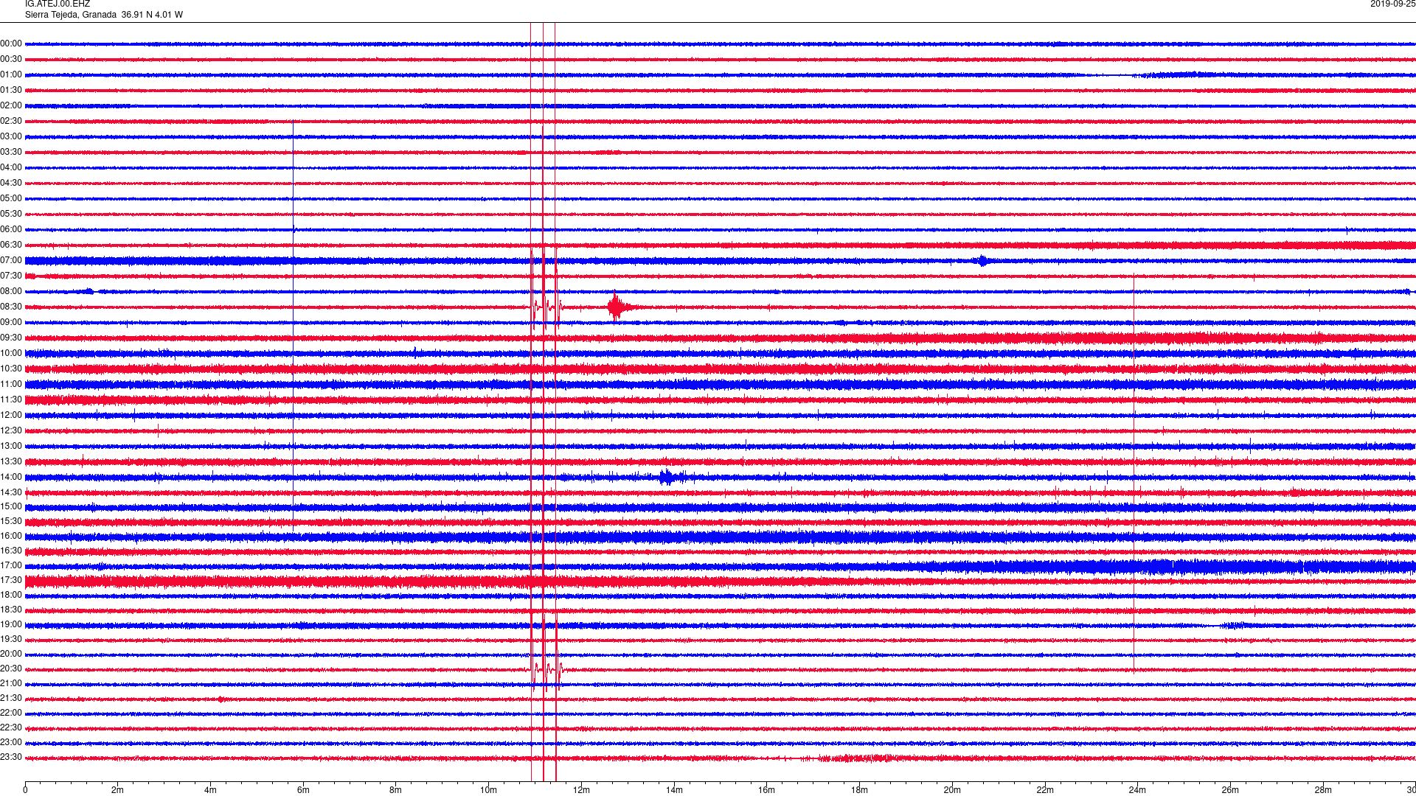The width and height of the screenshot is (1416, 796).
Task: Select the 03:00 time row label
Action: click(11, 137)
